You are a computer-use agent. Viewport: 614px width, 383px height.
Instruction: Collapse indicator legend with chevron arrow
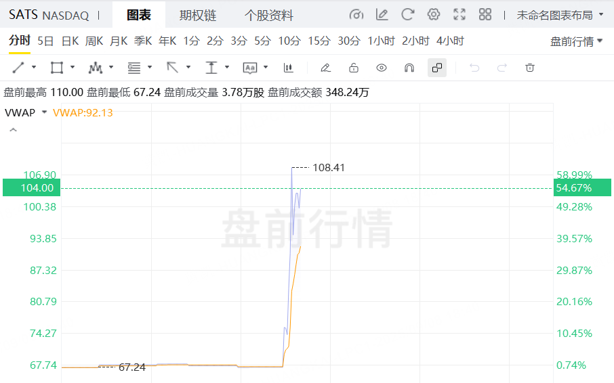point(12,131)
